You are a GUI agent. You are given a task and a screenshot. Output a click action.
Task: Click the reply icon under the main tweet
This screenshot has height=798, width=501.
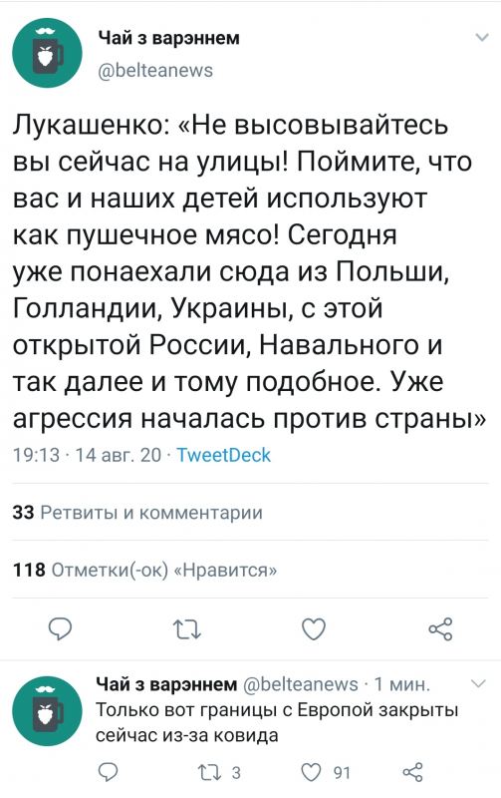[60, 629]
